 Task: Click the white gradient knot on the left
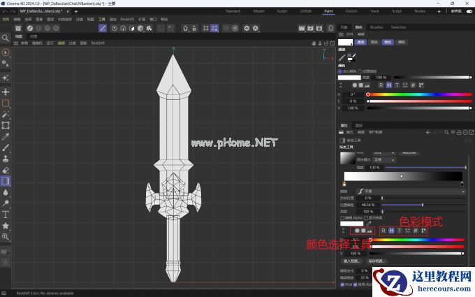(x=344, y=184)
